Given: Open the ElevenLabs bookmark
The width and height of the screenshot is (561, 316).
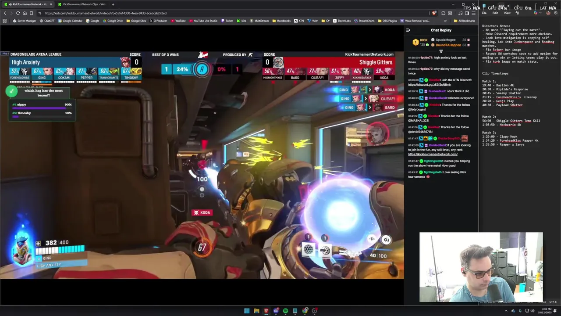Looking at the screenshot, I should [341, 21].
